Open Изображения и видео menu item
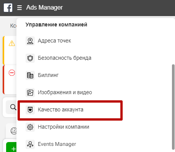This screenshot has height=152, width=175. click(x=65, y=92)
